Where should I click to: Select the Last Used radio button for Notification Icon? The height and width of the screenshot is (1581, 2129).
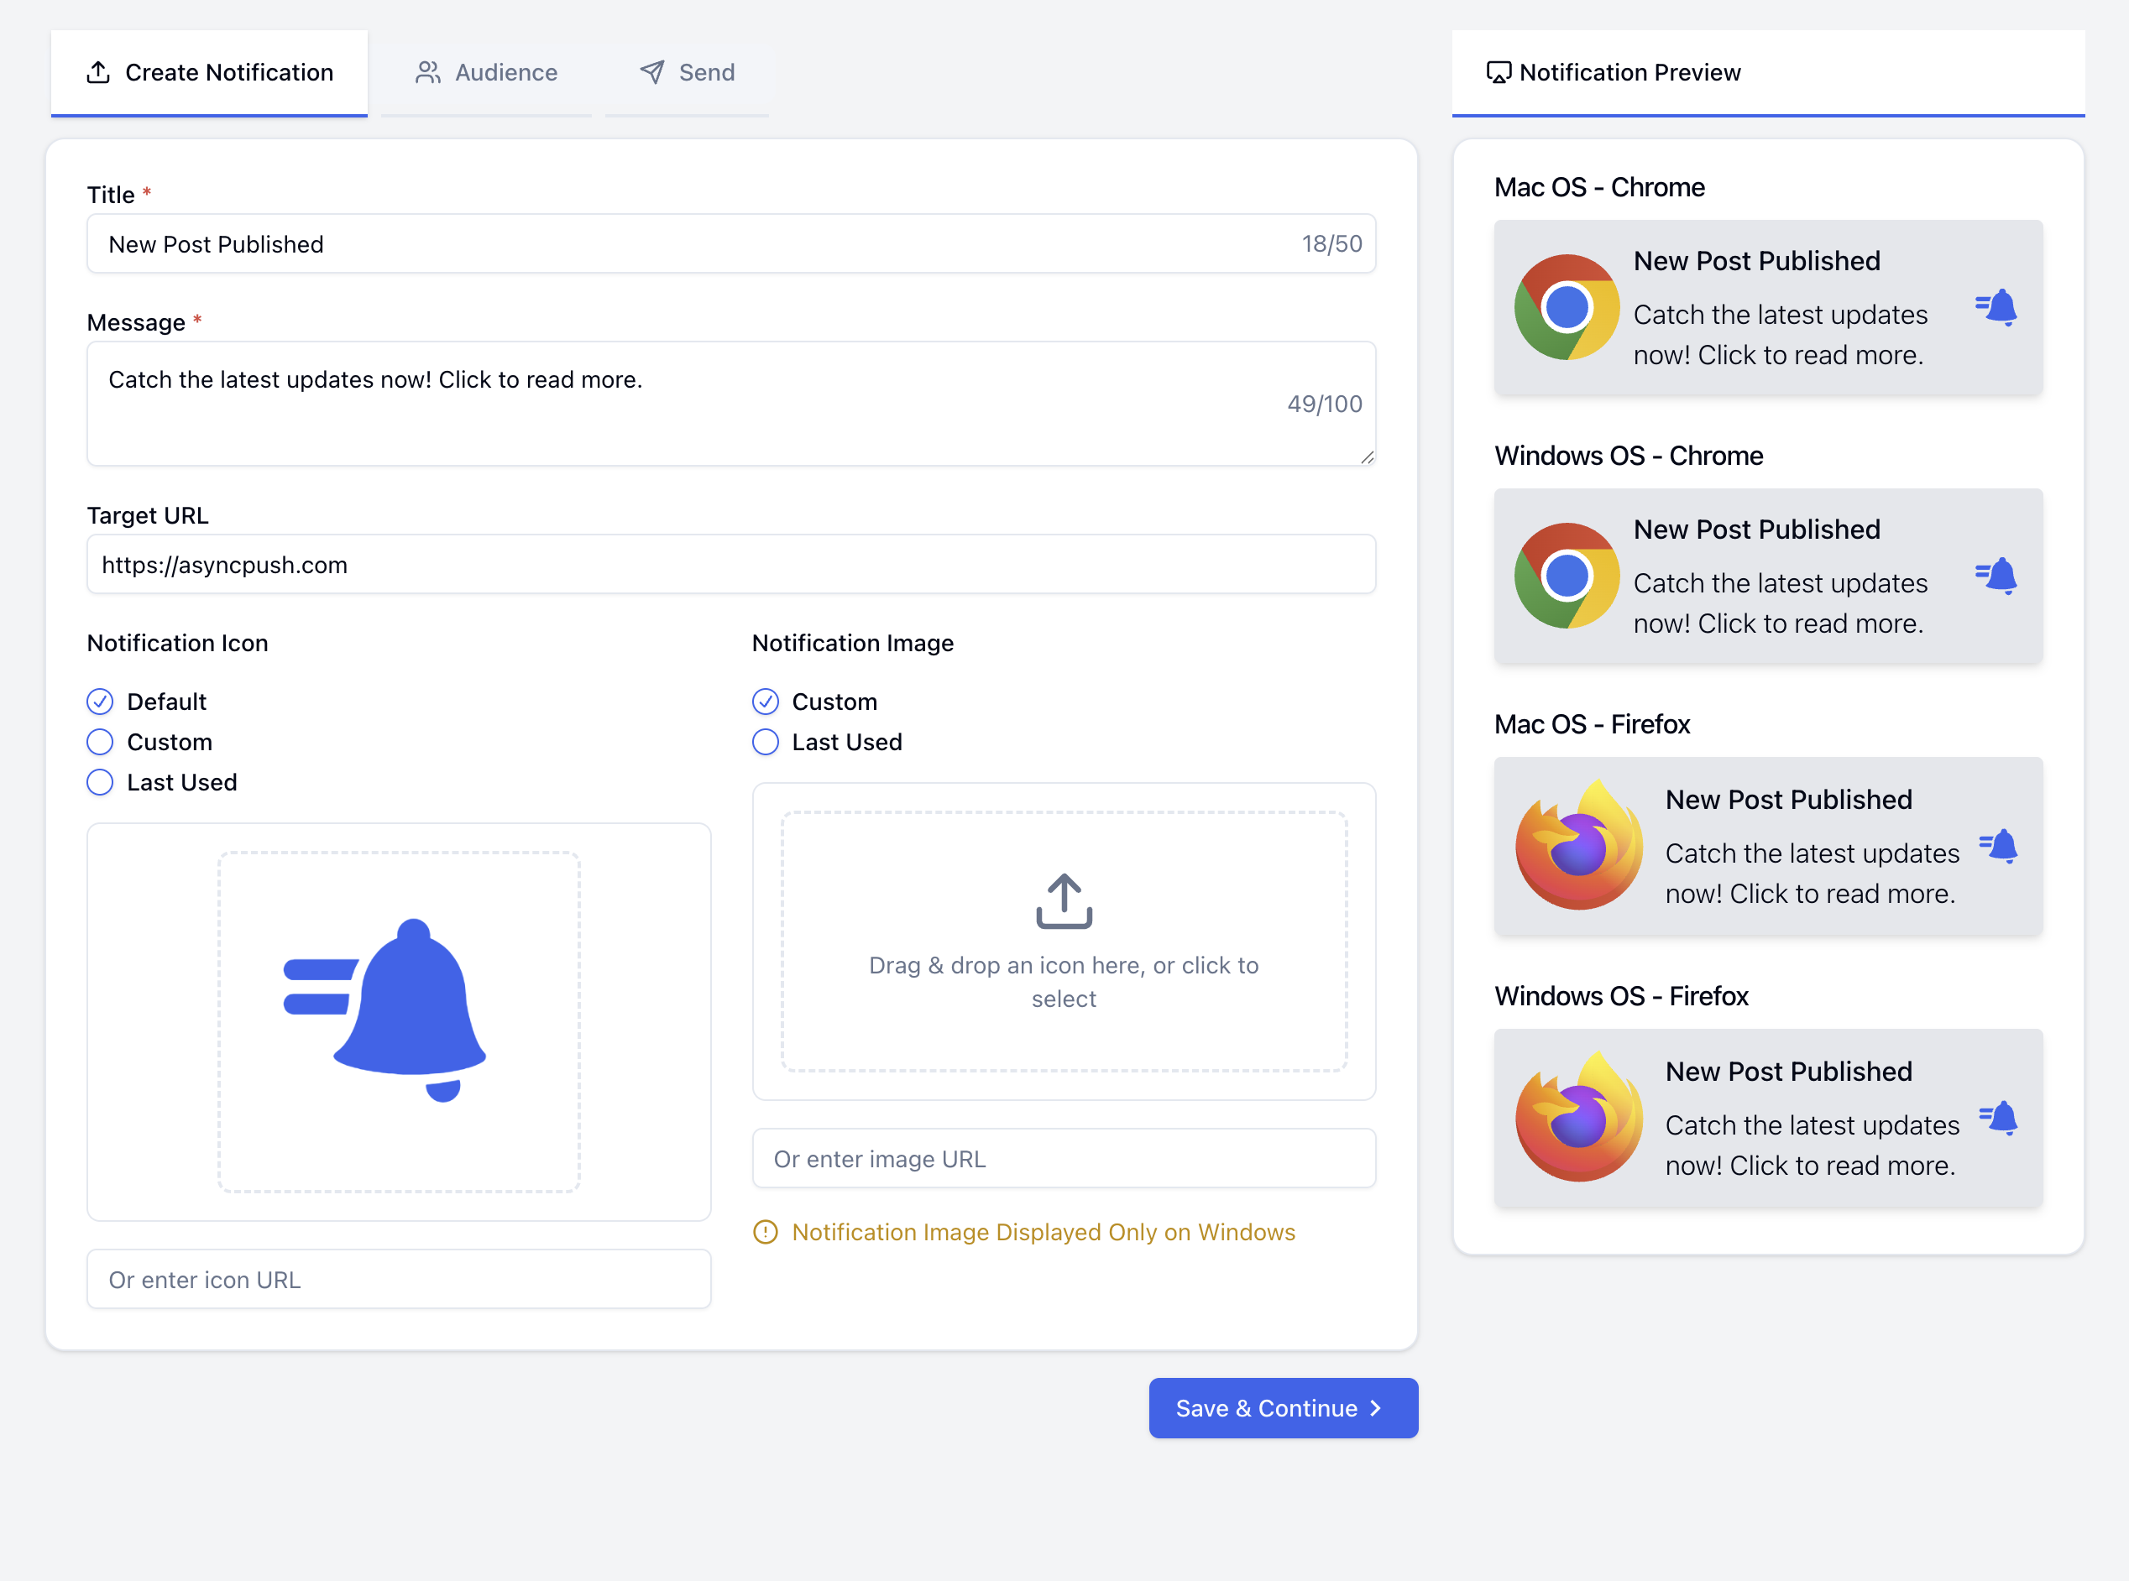pyautogui.click(x=100, y=780)
